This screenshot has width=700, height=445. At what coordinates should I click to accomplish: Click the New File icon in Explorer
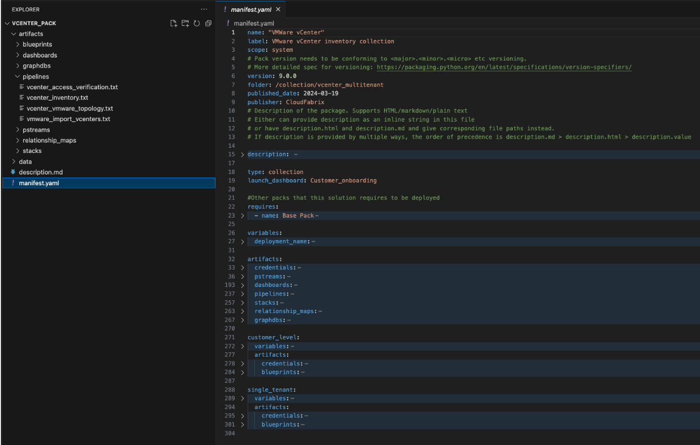coord(174,23)
